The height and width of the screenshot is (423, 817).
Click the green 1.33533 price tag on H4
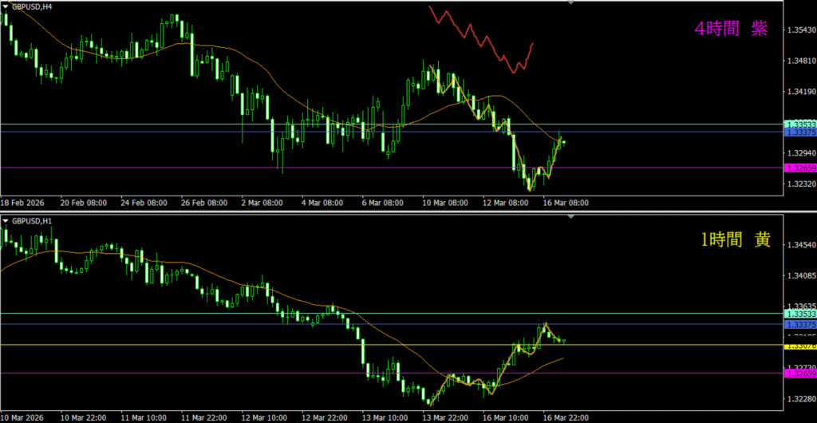800,125
